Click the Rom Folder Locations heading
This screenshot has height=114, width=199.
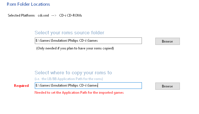click(x=28, y=4)
